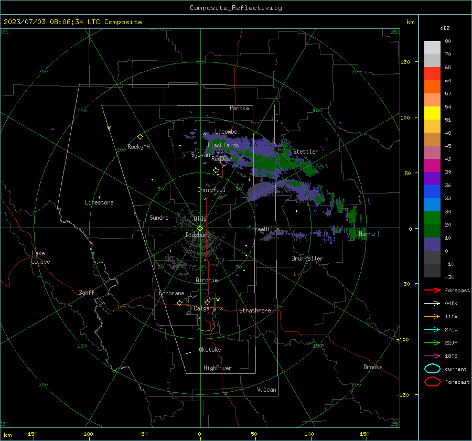Click the Hanna city label

367,234
